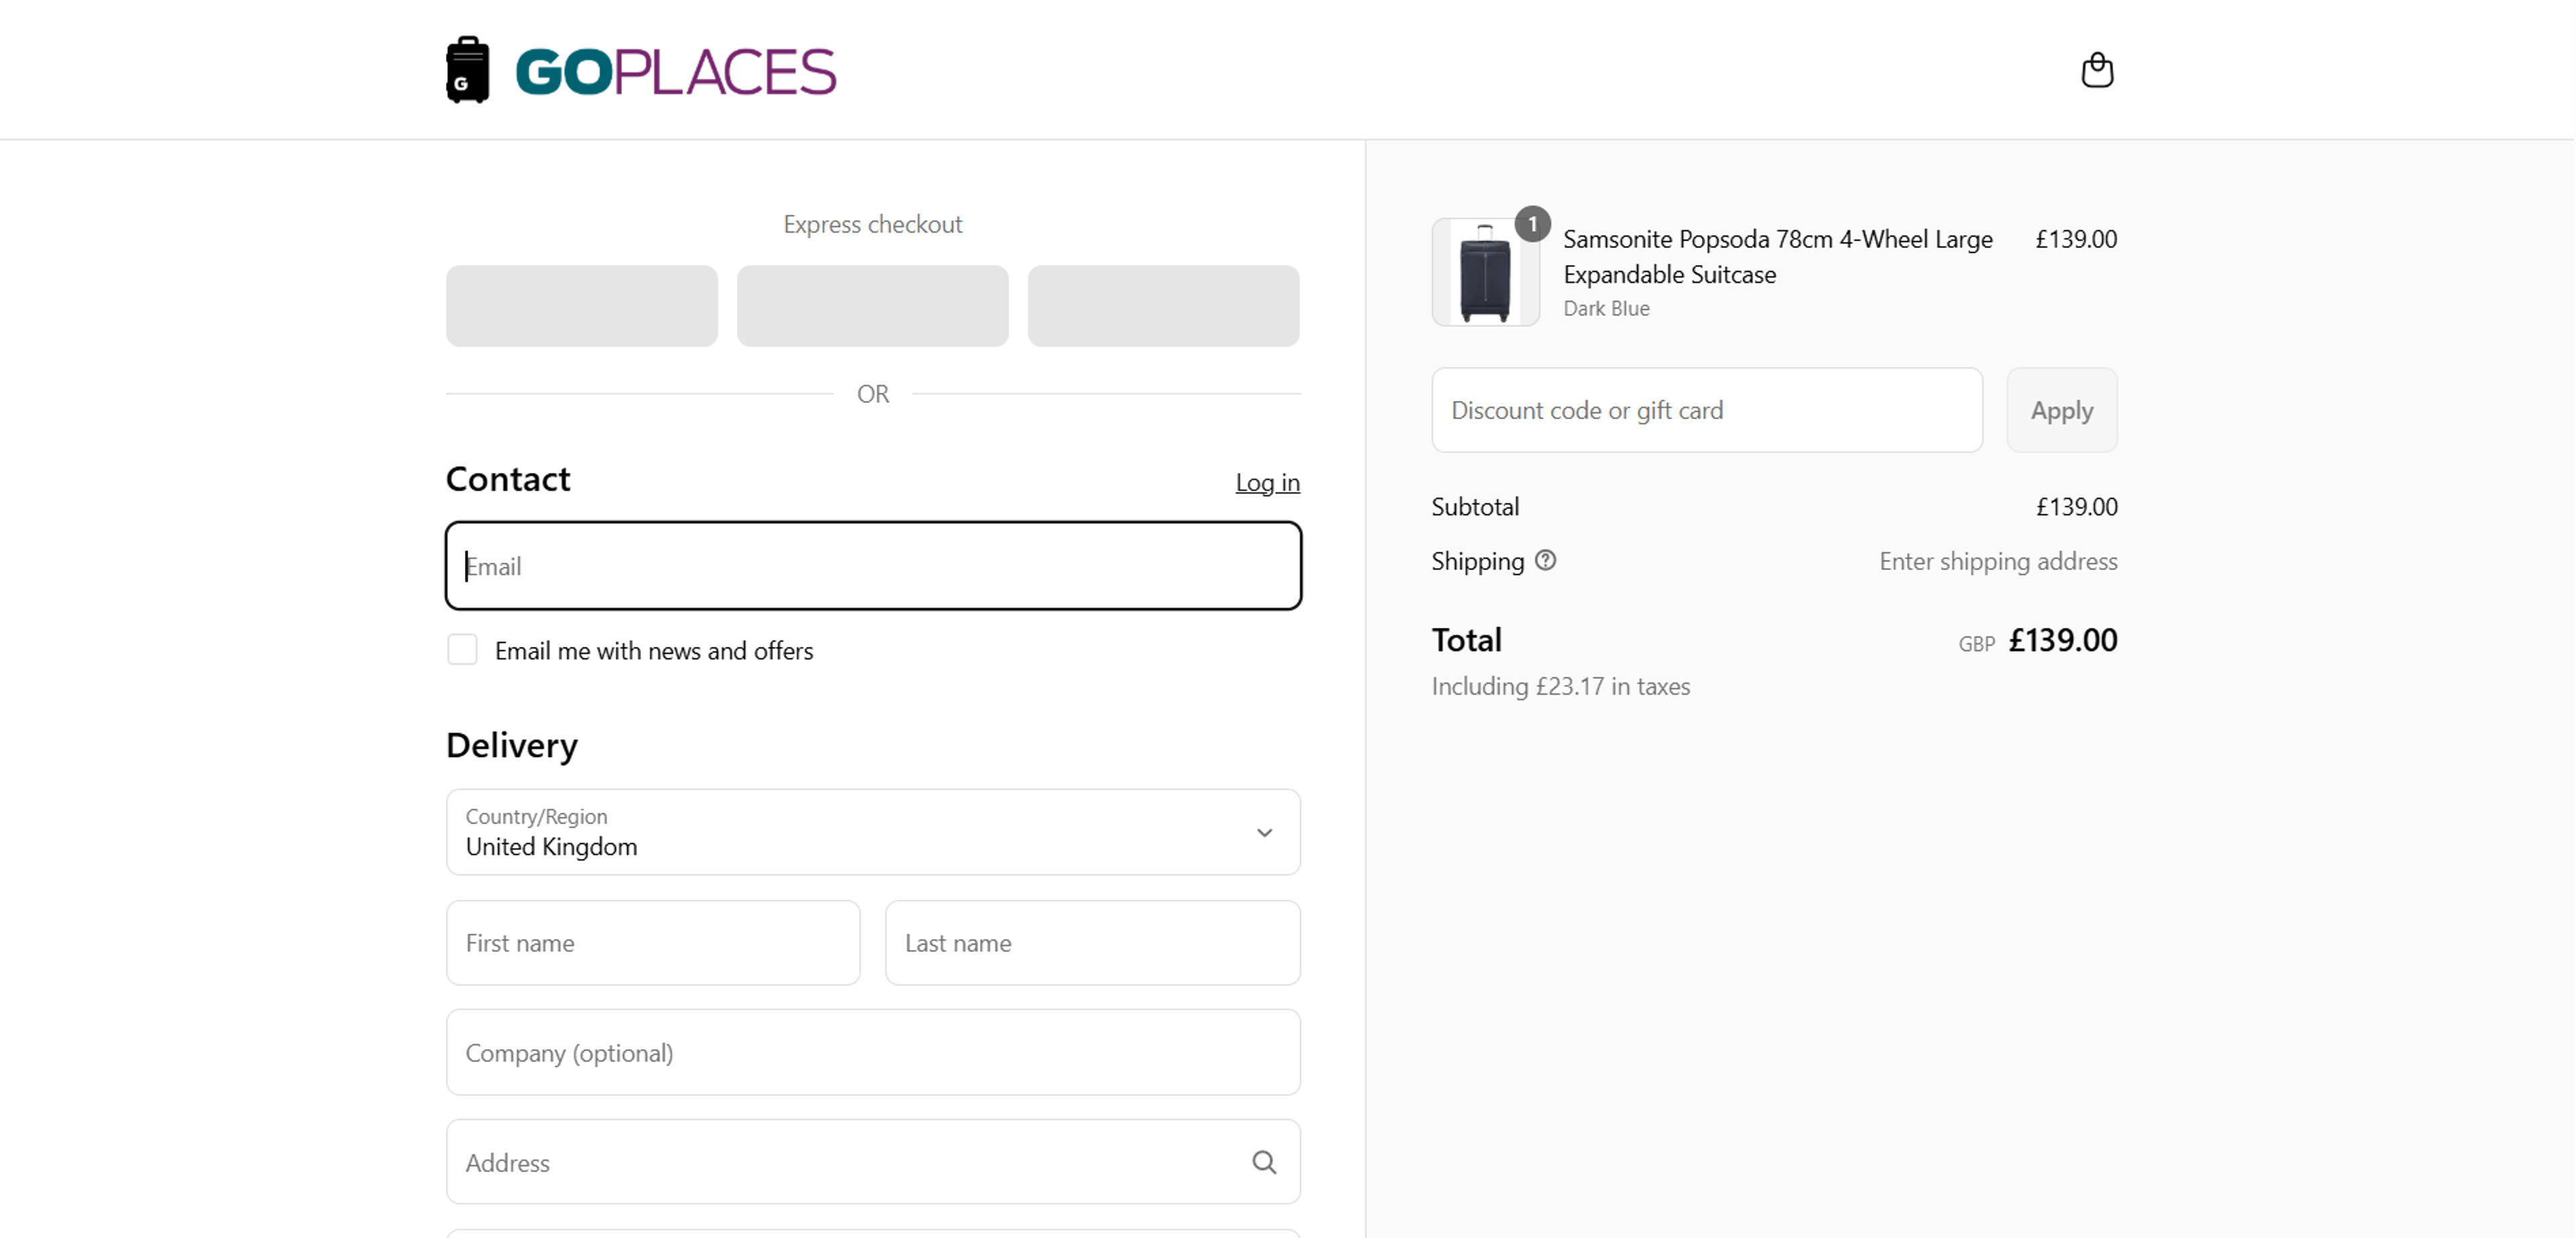
Task: Click the GBP currency label
Action: pyautogui.click(x=1976, y=644)
